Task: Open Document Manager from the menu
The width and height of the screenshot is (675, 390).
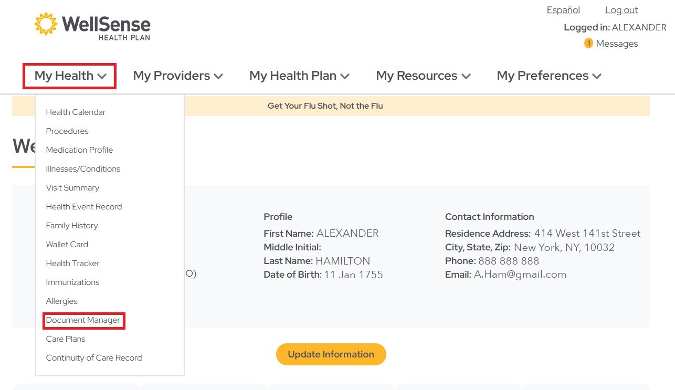Action: point(83,320)
